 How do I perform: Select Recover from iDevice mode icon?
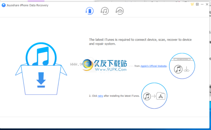point(90,11)
